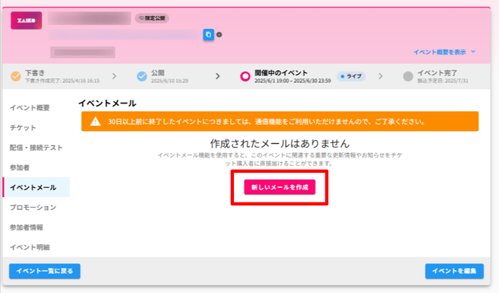Click the chevron arrow after 下書き step
The width and height of the screenshot is (499, 293).
114,76
